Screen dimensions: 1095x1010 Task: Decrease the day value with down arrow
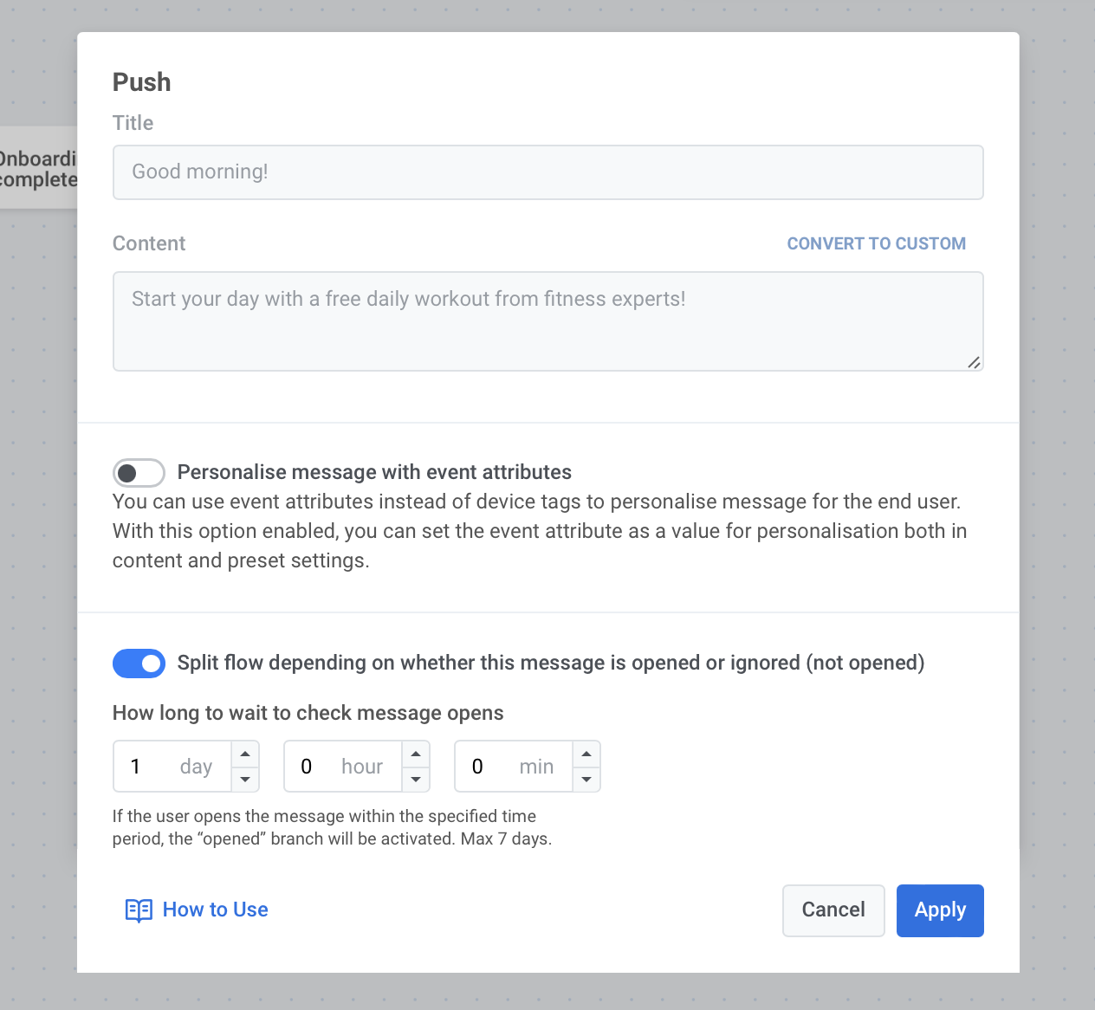pyautogui.click(x=245, y=780)
